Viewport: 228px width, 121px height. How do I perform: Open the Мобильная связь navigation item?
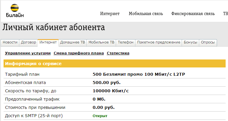[x=146, y=14]
